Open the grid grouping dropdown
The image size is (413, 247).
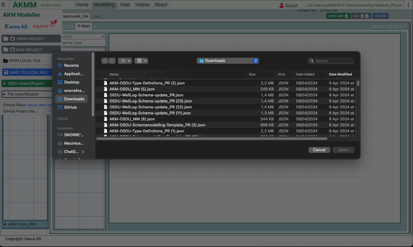141,61
